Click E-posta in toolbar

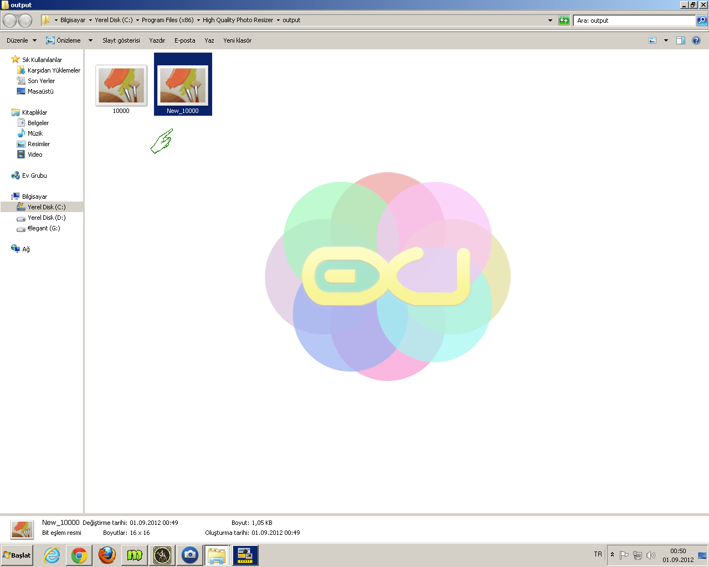pyautogui.click(x=185, y=40)
